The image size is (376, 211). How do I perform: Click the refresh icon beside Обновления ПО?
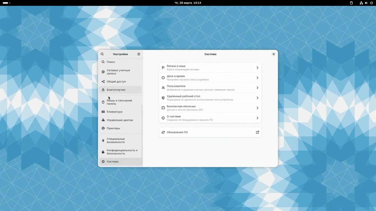tap(163, 132)
